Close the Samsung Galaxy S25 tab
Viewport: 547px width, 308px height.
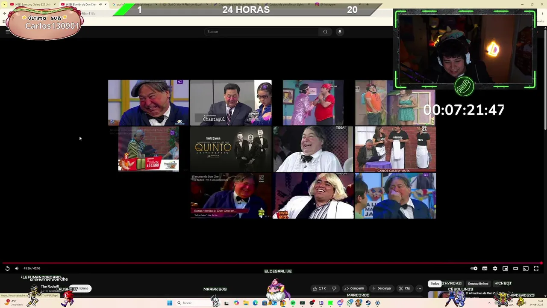55,4
